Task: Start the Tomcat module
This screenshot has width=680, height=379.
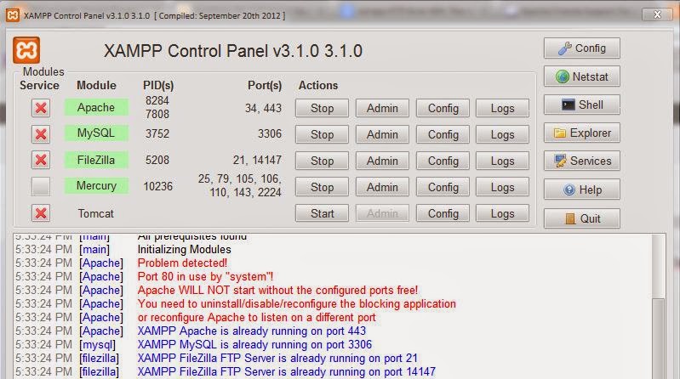Action: [x=322, y=213]
